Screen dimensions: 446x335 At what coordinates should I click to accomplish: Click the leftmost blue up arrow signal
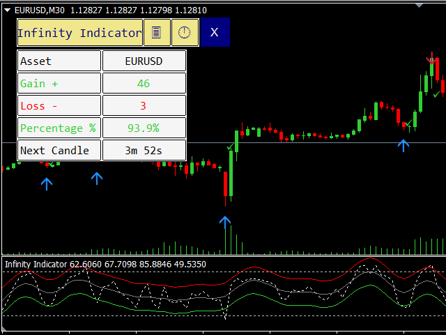pos(46,184)
